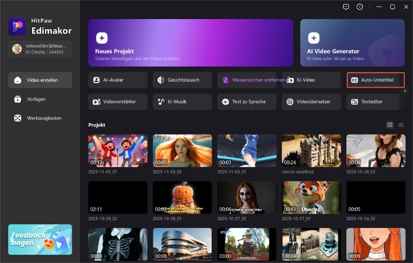Click the Videoverstärker icon
The height and width of the screenshot is (263, 413).
pos(97,102)
